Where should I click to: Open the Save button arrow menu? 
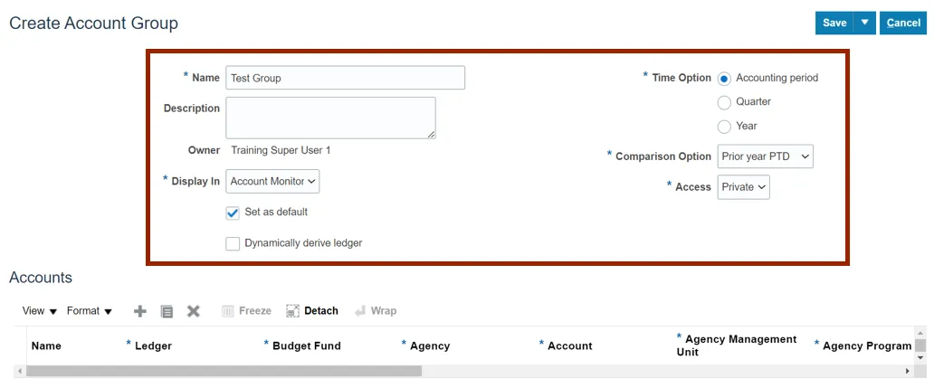click(865, 23)
